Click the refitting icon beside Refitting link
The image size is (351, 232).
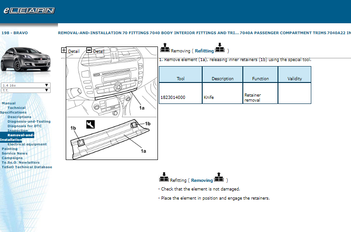(x=220, y=47)
